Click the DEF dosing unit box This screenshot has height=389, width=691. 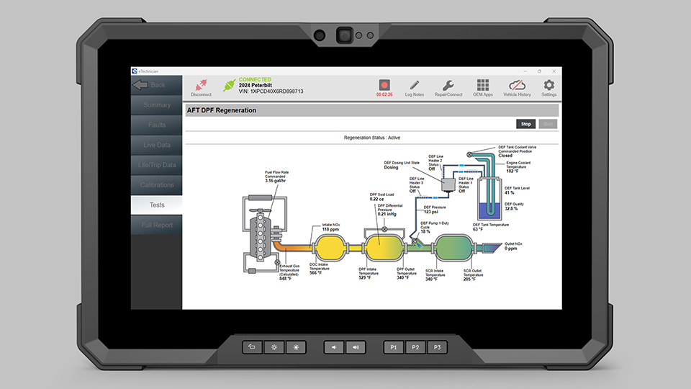click(448, 184)
